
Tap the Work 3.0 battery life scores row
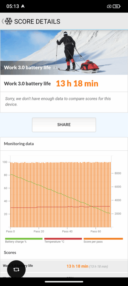[x=64, y=266]
